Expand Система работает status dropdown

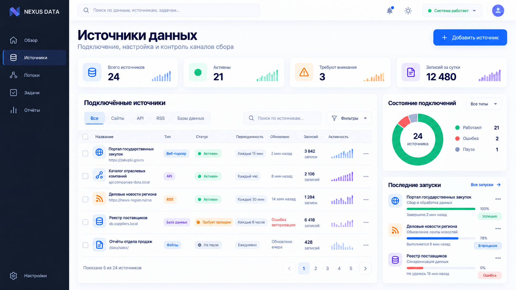451,11
